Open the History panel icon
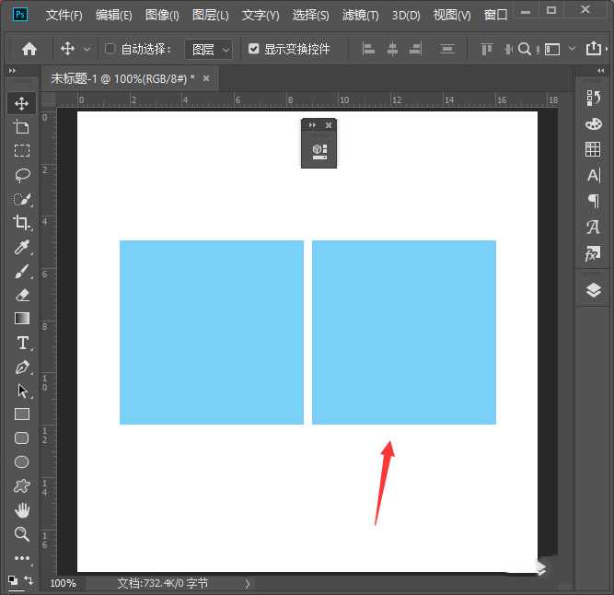 593,99
